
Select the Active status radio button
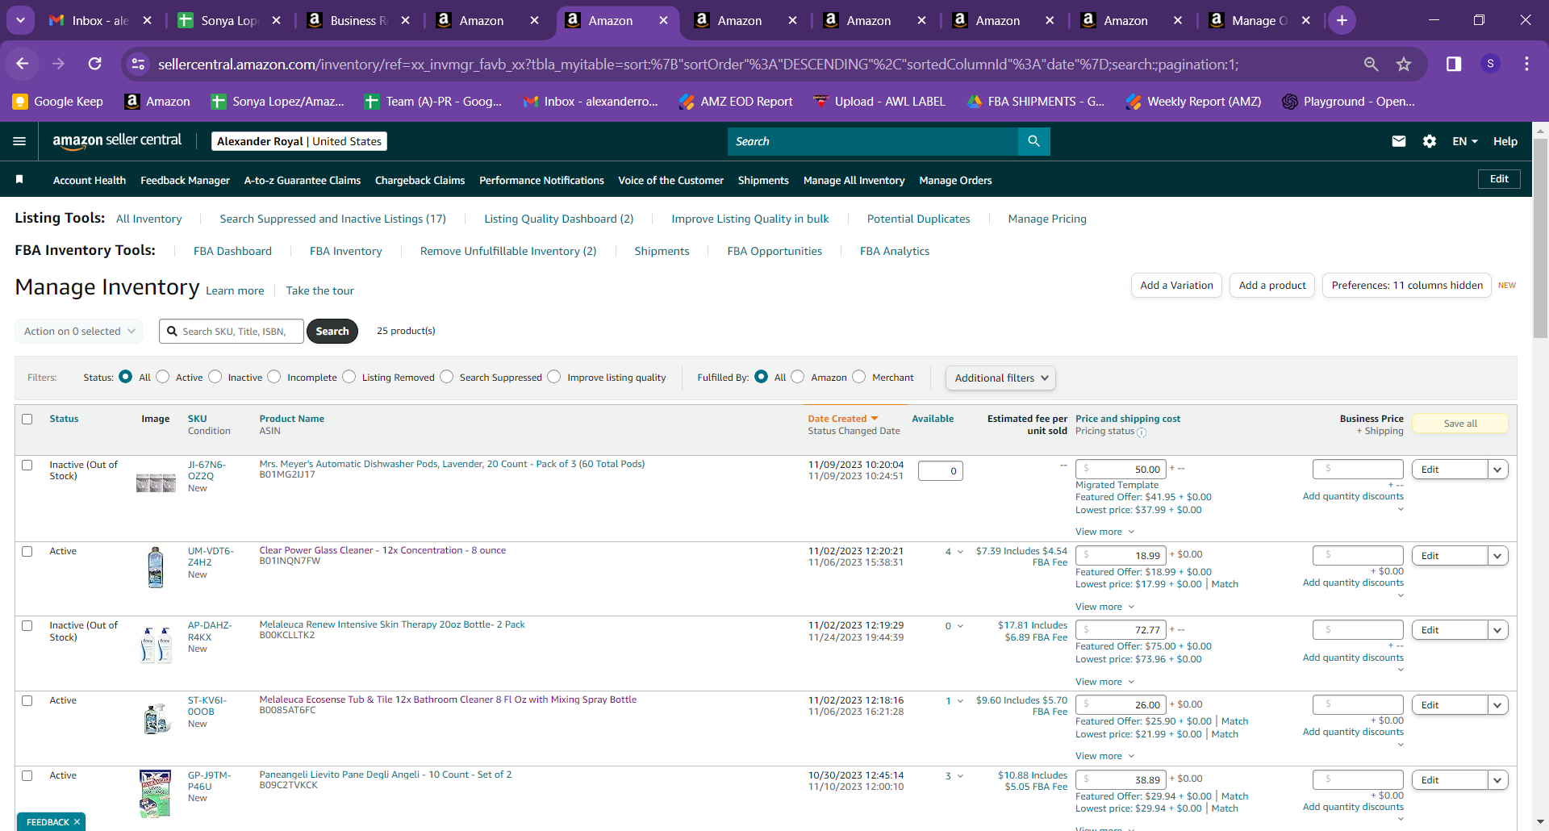[163, 377]
